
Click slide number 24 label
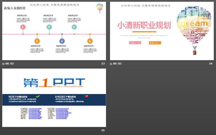coord(211,63)
